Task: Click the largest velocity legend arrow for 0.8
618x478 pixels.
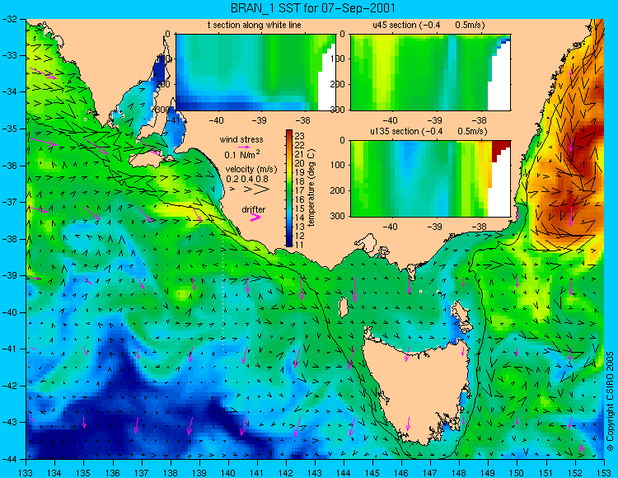Action: pyautogui.click(x=262, y=190)
